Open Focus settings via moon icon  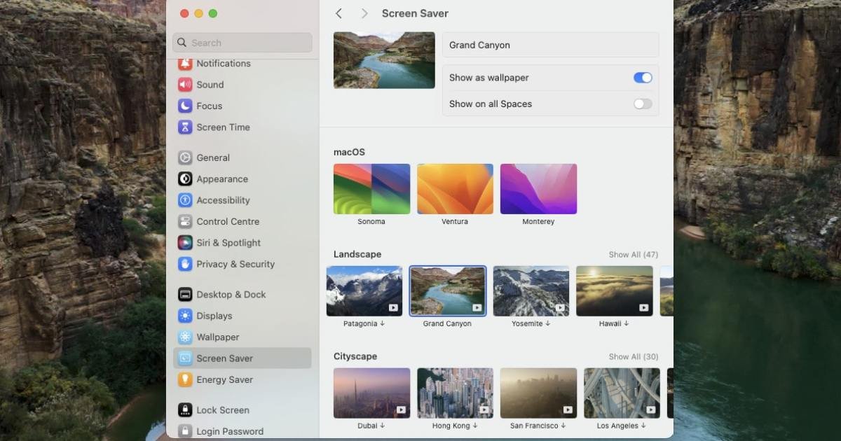point(184,106)
